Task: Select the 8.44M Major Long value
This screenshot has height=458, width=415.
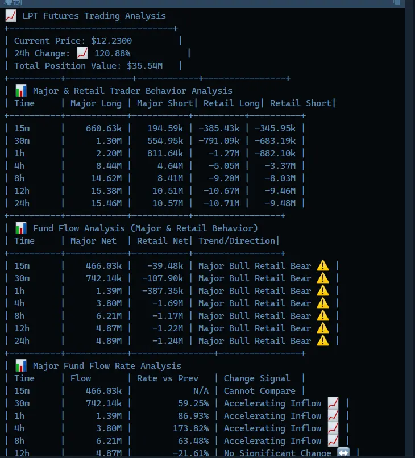Action: coord(109,166)
